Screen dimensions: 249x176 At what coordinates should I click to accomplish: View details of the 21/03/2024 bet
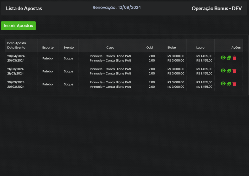click(x=223, y=71)
